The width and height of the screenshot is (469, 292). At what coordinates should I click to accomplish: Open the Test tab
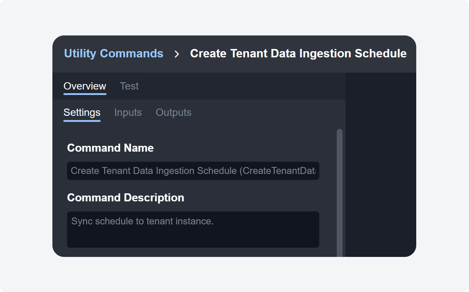tap(129, 86)
